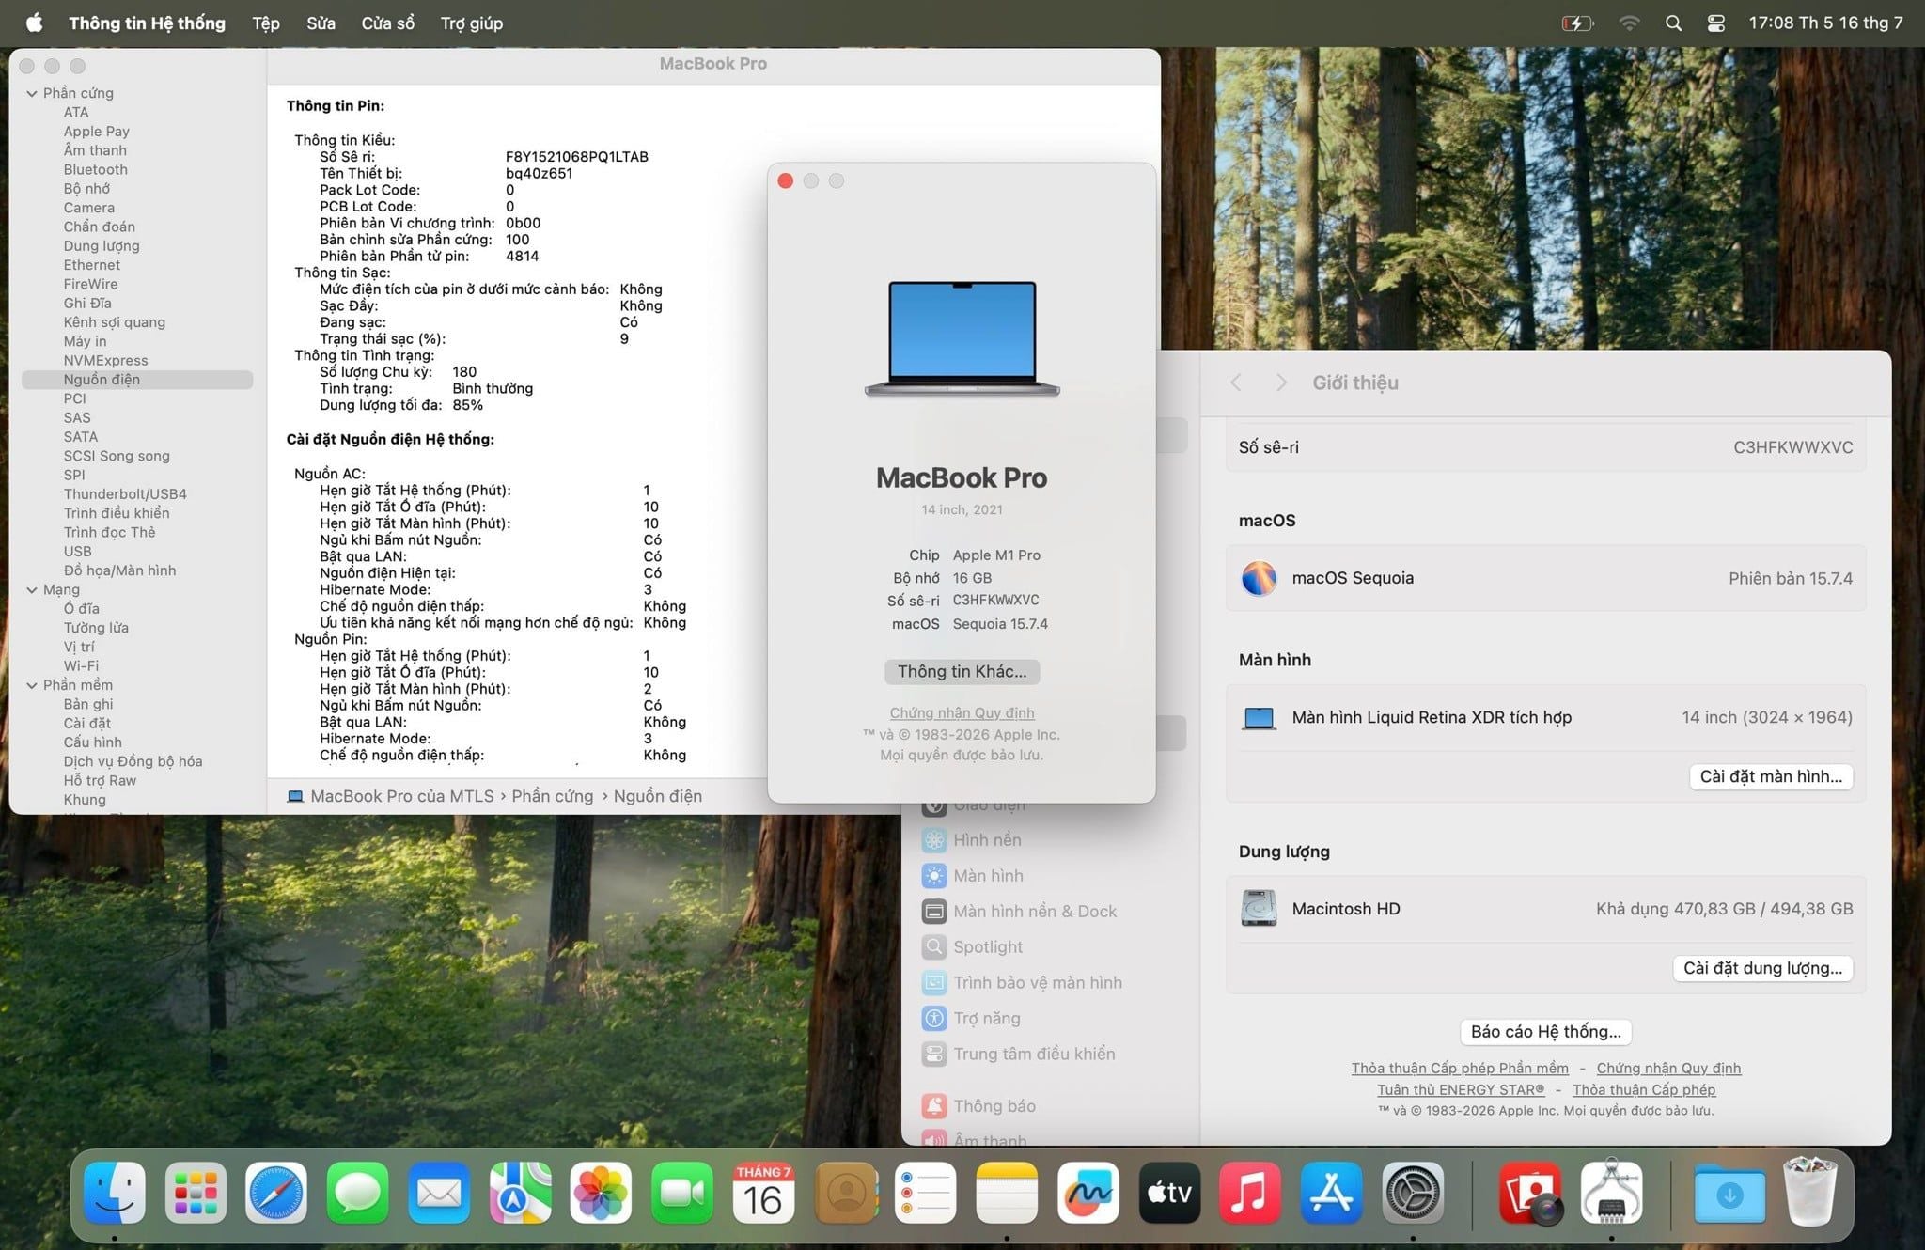Launch Safari from the Dock
This screenshot has height=1250, width=1925.
tap(276, 1193)
